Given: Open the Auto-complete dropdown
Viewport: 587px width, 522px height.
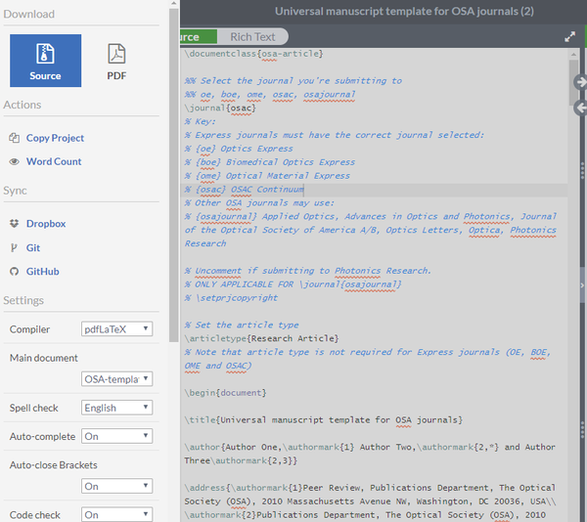Looking at the screenshot, I should point(116,436).
